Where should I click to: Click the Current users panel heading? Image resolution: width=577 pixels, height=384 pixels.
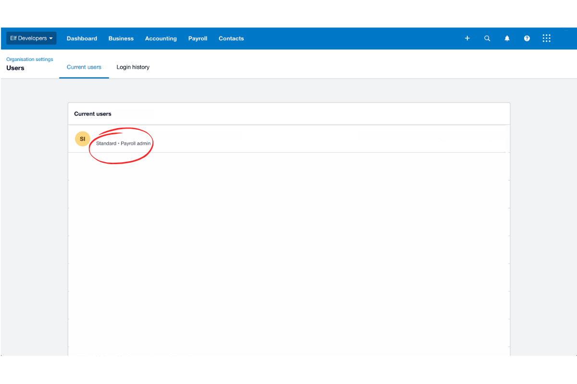[93, 114]
